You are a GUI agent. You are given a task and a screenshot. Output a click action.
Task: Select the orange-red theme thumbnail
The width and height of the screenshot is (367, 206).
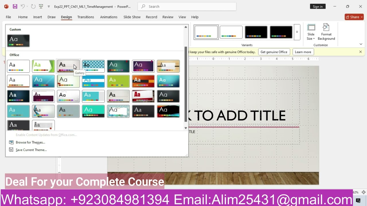(143, 81)
